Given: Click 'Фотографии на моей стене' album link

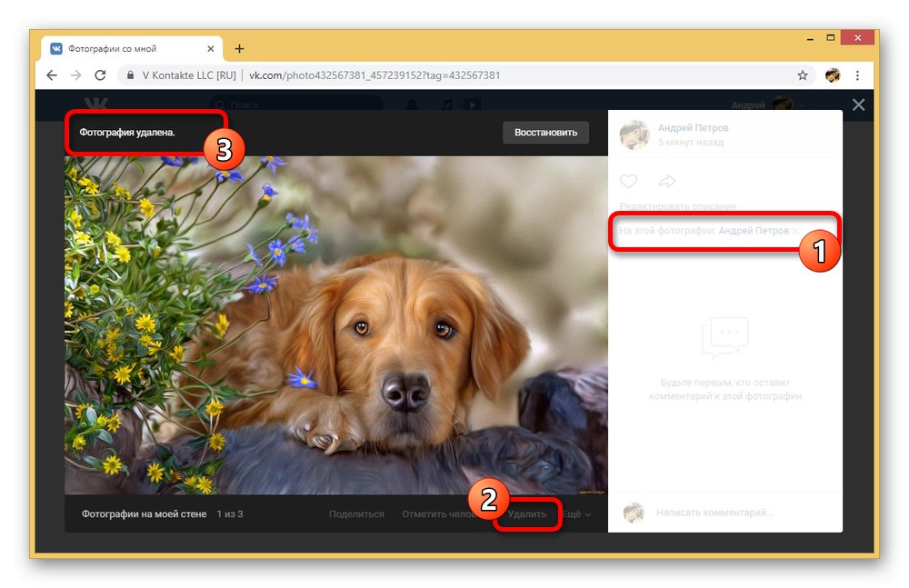Looking at the screenshot, I should [x=144, y=513].
